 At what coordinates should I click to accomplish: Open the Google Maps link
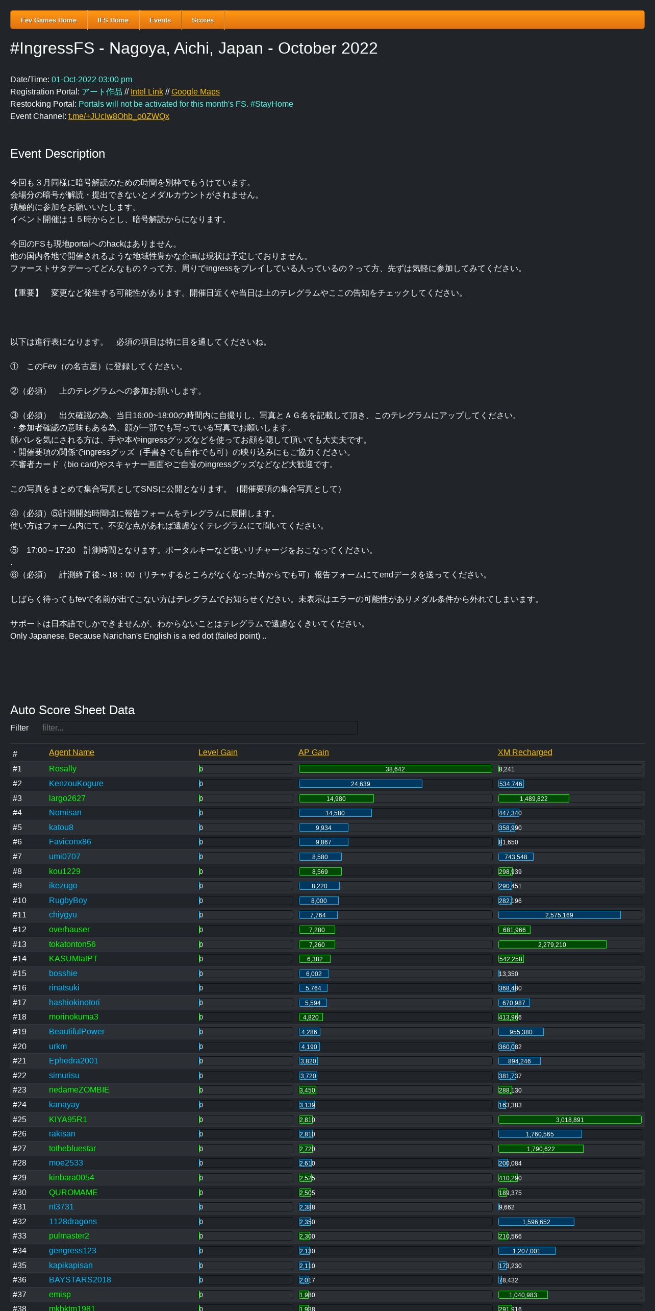coord(195,92)
